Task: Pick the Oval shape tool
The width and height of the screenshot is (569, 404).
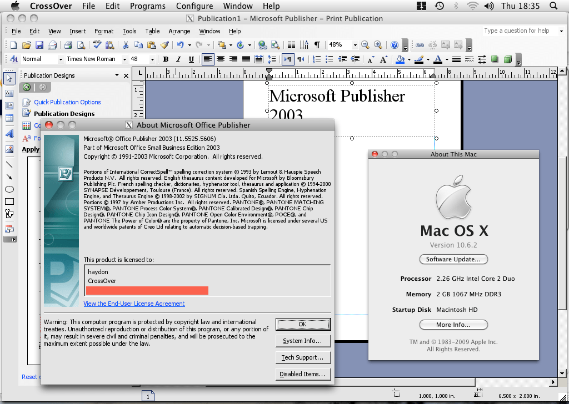Action: pos(9,189)
